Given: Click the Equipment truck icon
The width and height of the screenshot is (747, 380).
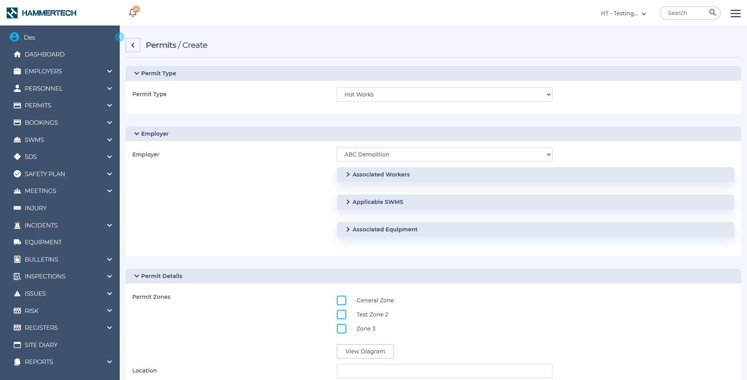Looking at the screenshot, I should pos(17,242).
